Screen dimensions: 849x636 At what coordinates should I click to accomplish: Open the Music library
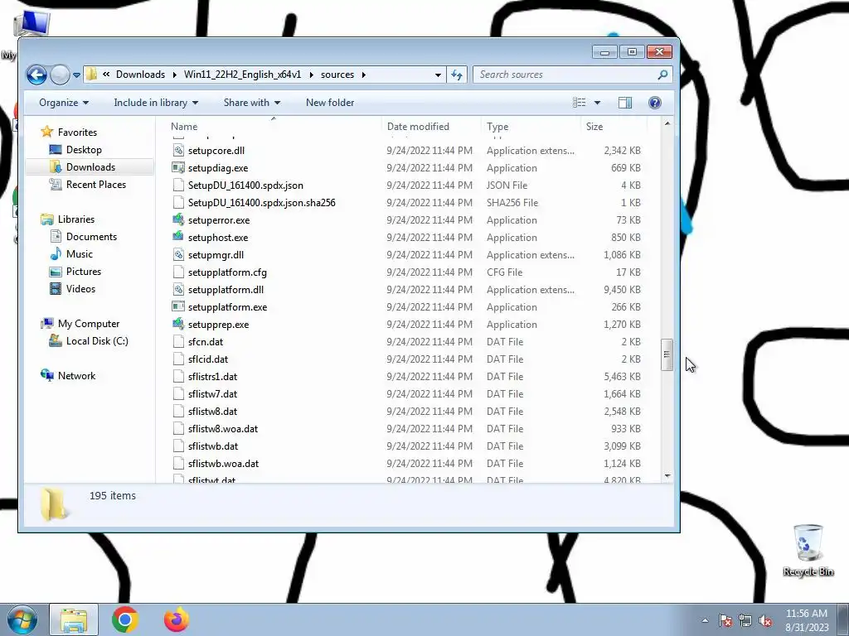(x=79, y=253)
